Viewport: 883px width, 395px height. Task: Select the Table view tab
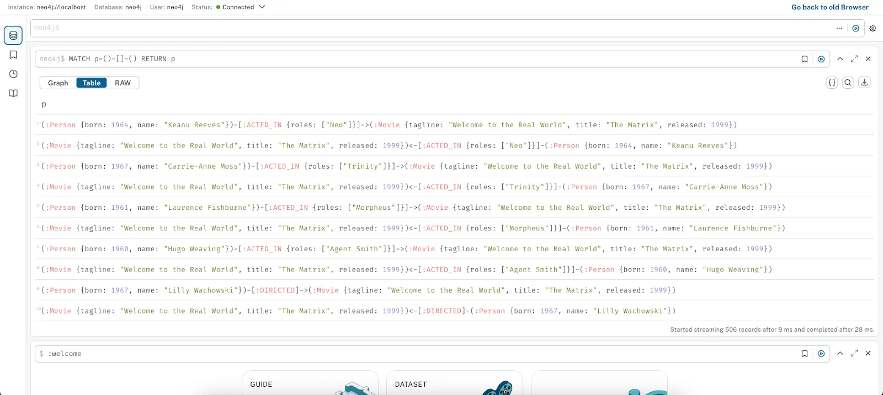click(92, 83)
